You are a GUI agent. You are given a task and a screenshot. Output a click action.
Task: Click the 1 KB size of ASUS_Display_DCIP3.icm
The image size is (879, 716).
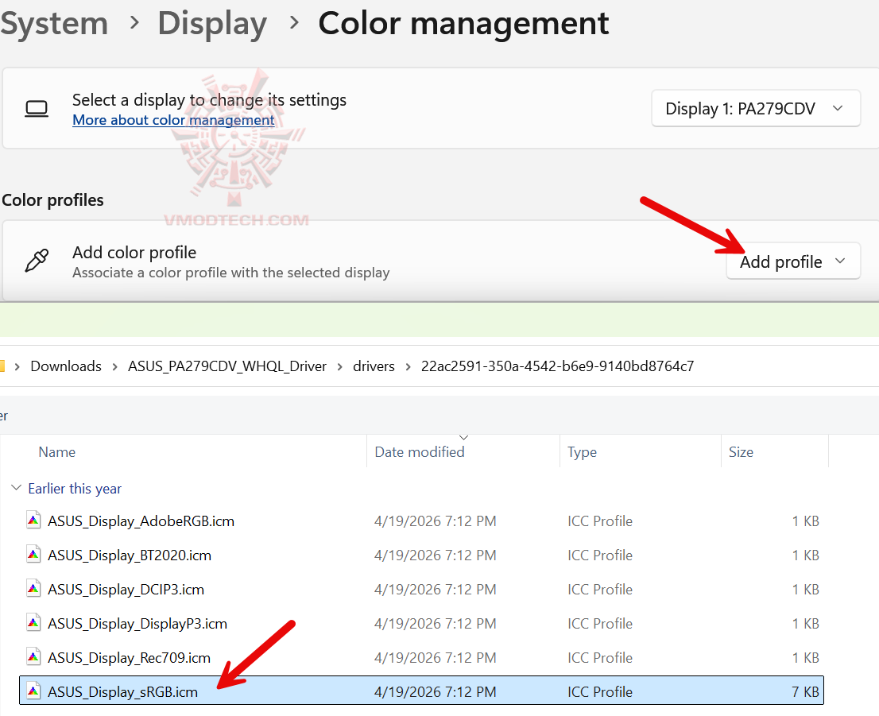806,590
